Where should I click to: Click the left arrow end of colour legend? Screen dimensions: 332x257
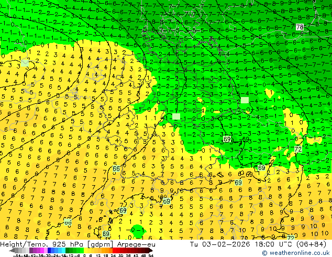(12, 251)
